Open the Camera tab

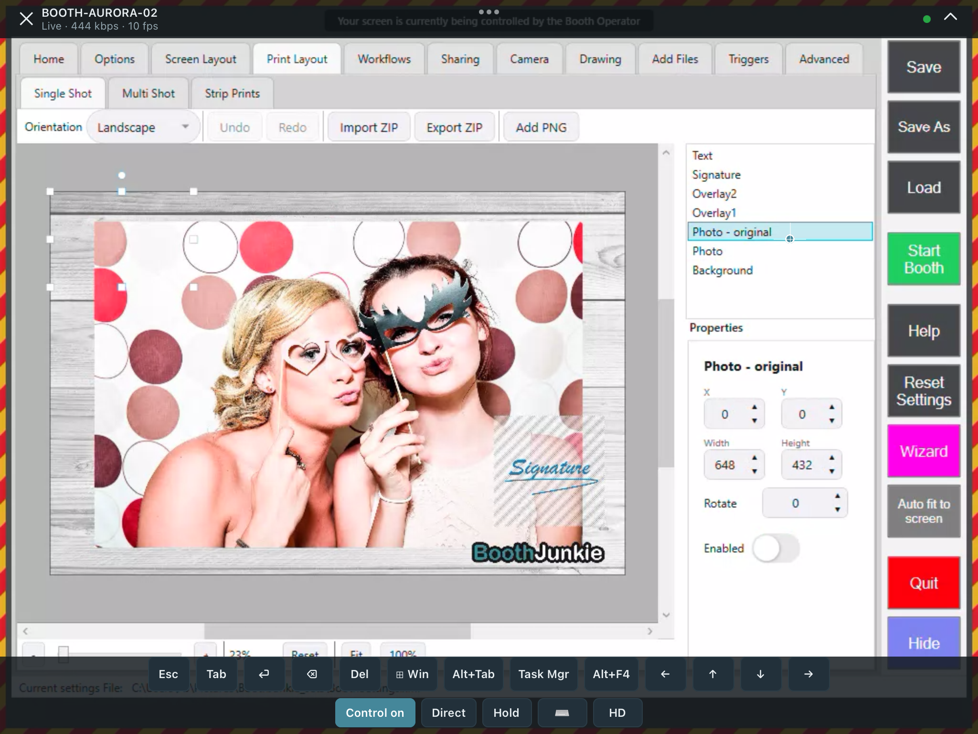tap(529, 59)
